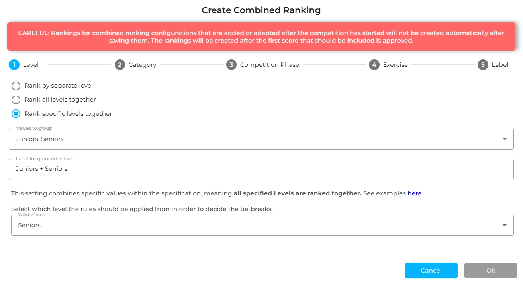Expand Values to group dropdown arrow
Viewport: 523px width, 285px height.
point(505,139)
